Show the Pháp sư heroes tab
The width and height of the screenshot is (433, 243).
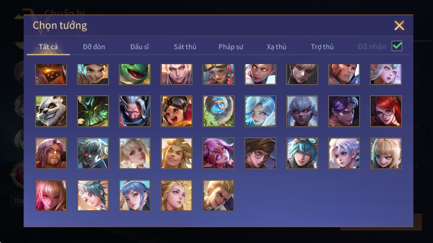[x=231, y=47]
